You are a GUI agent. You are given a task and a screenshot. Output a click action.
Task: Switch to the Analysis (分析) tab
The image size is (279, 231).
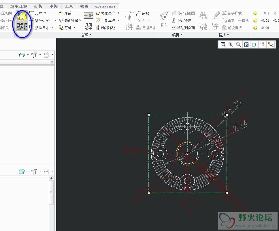[x=38, y=6]
